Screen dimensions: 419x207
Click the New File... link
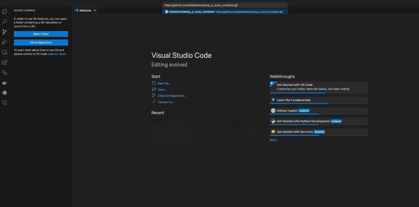coord(164,83)
